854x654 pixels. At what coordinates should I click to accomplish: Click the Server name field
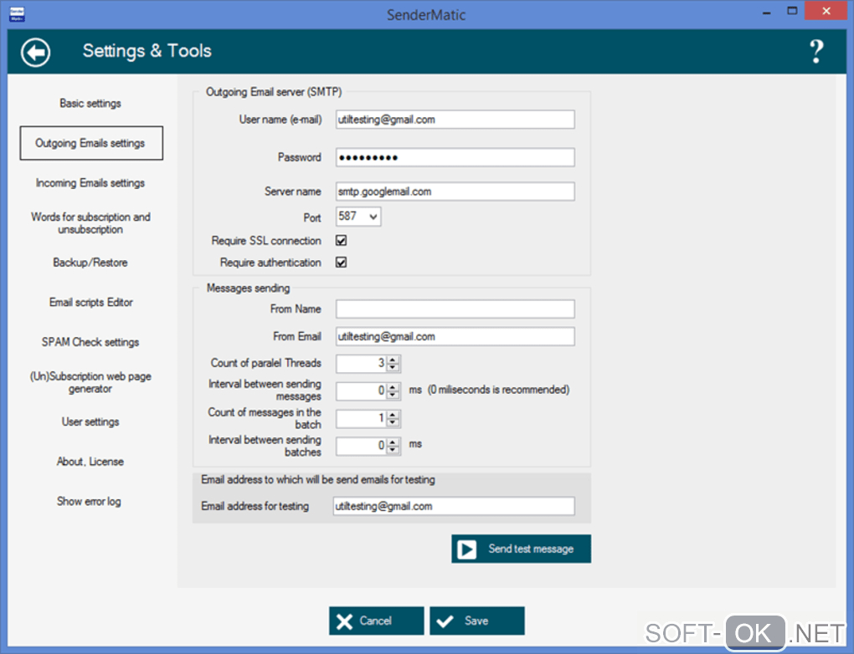(455, 192)
